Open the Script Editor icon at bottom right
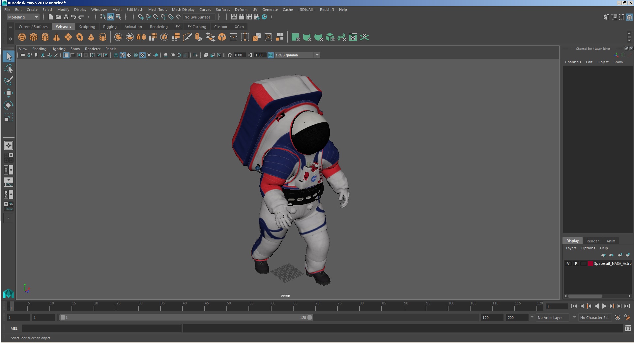Viewport: 634px width, 343px height. pos(628,328)
